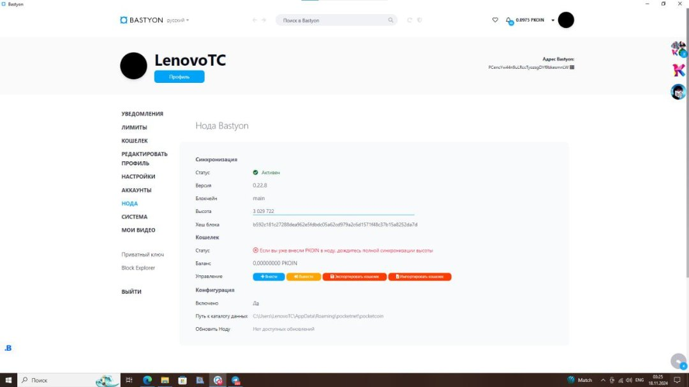Click the data directory path
Screen dimensions: 689x387
coord(318,316)
